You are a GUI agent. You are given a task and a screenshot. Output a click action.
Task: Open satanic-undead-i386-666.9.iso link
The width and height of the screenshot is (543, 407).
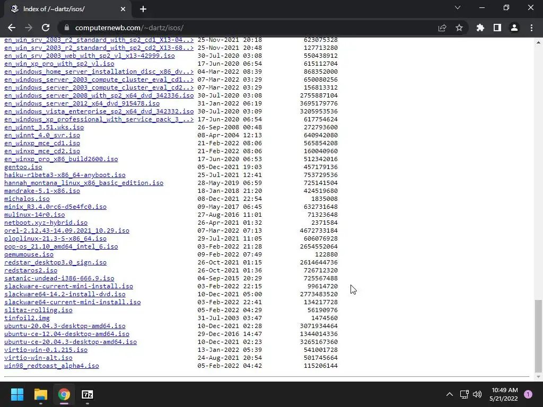tap(59, 279)
